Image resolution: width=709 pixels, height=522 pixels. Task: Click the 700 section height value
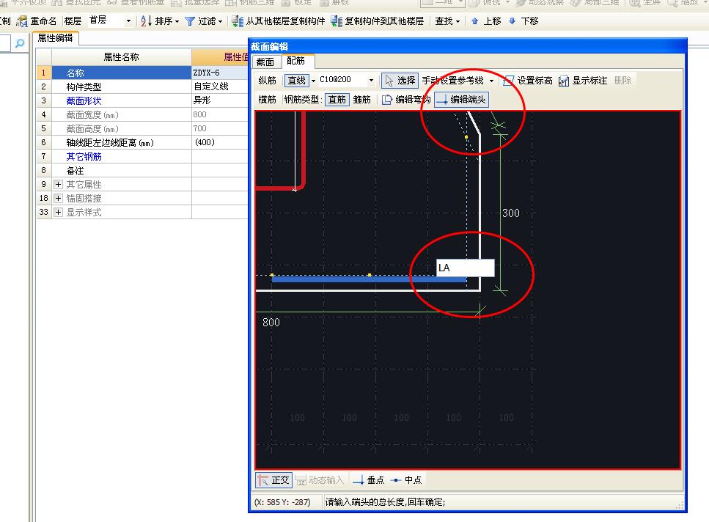point(220,128)
